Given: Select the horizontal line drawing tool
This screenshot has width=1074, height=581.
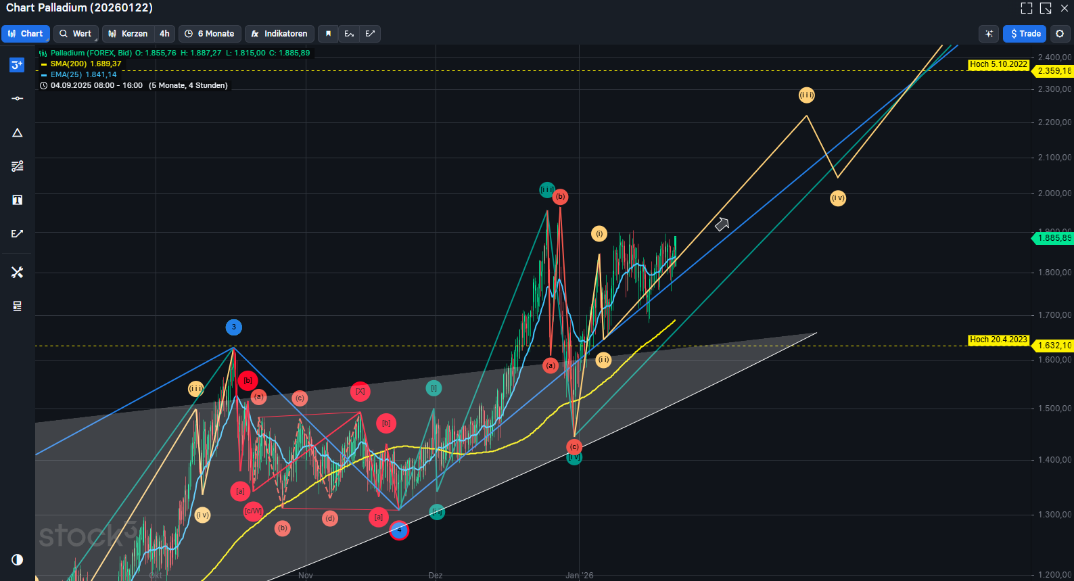Looking at the screenshot, I should 17,99.
